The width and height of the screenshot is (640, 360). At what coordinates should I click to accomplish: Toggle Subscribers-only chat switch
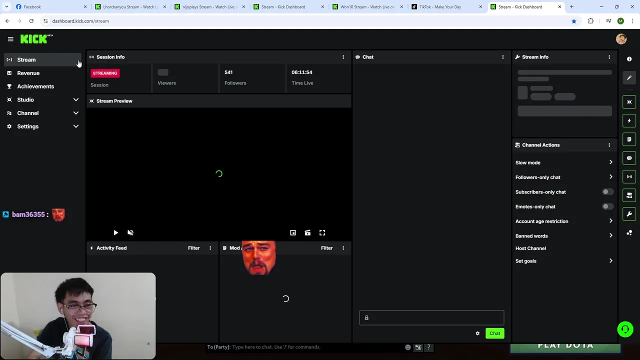pos(607,192)
